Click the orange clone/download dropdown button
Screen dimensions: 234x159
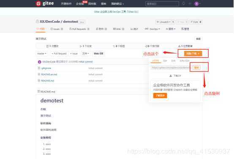tap(193, 53)
